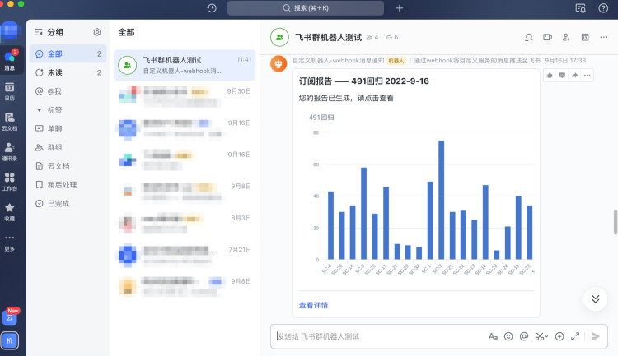Open group settings gear next to 分组
Image resolution: width=618 pixels, height=356 pixels.
tap(97, 32)
